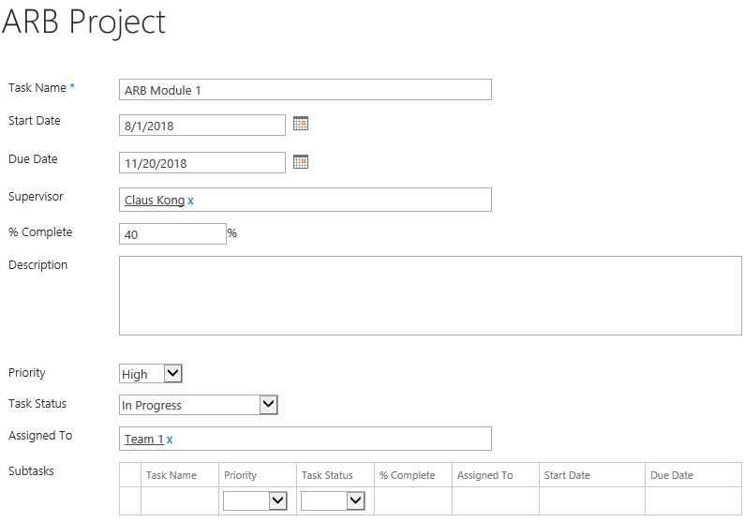Click the empty subtask Task Name cell

pyautogui.click(x=180, y=501)
